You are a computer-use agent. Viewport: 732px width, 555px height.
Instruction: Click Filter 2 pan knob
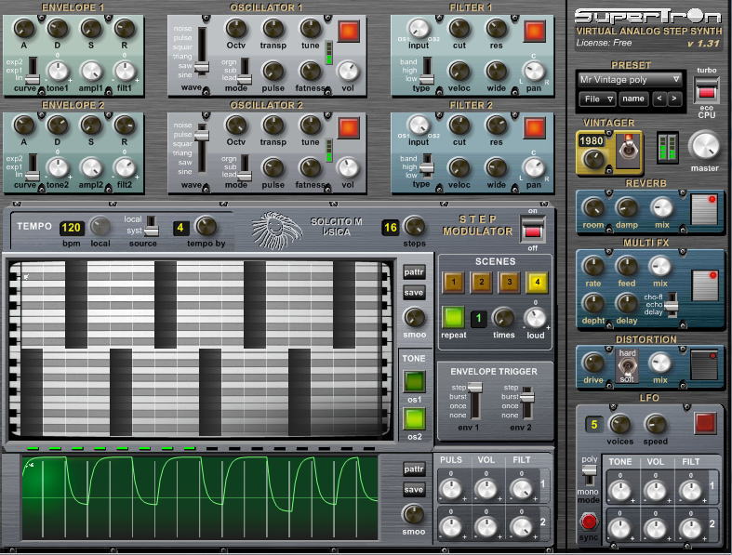[x=534, y=168]
